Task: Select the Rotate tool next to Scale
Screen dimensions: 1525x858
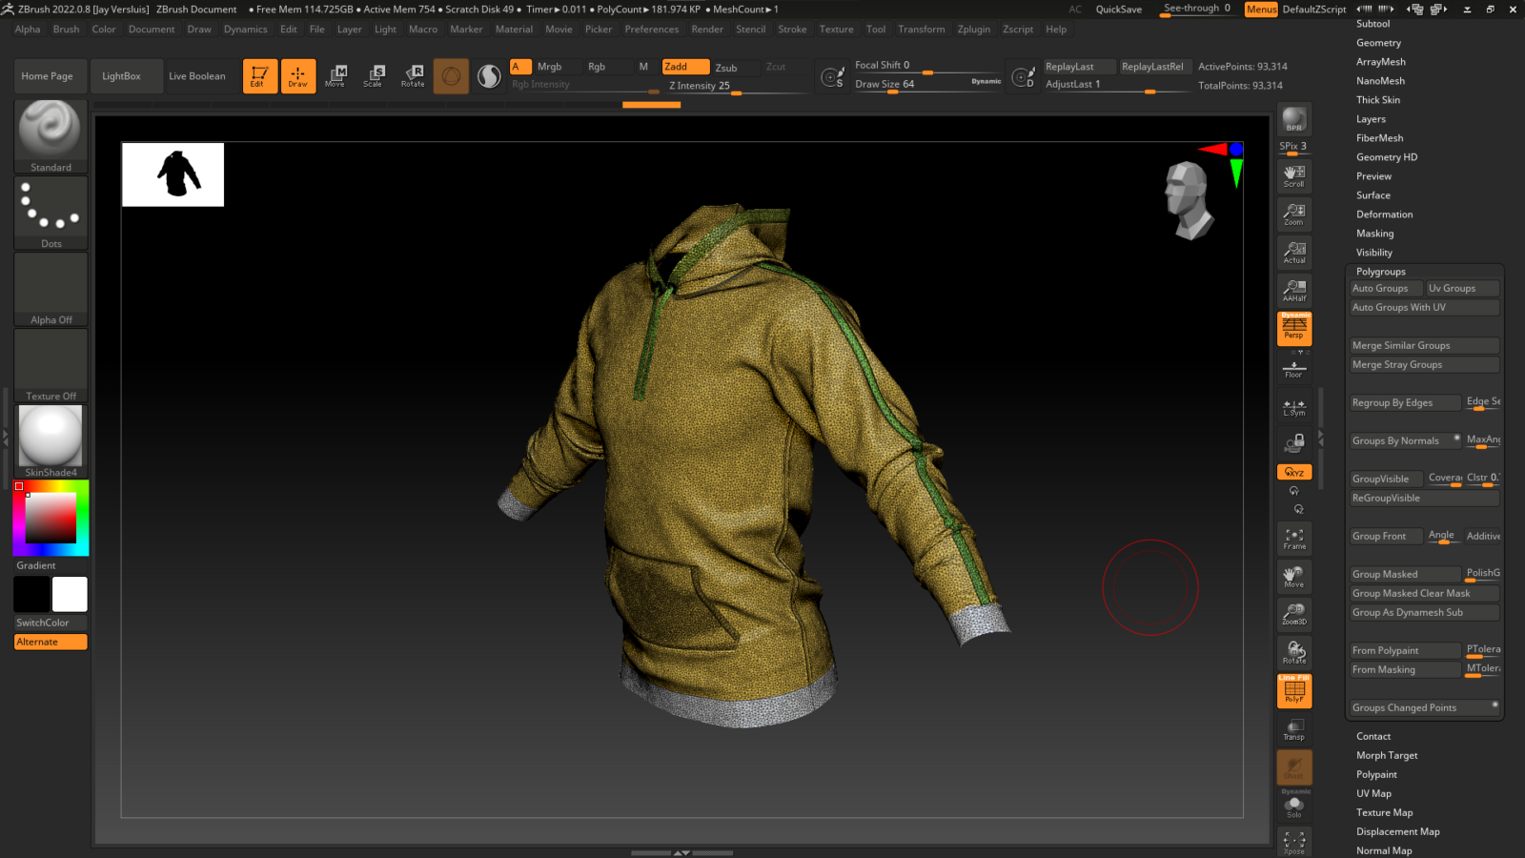Action: click(412, 76)
